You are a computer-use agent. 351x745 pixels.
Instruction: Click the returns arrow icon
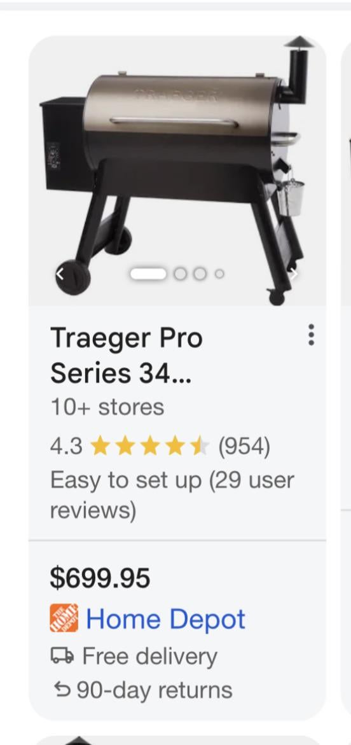point(62,690)
